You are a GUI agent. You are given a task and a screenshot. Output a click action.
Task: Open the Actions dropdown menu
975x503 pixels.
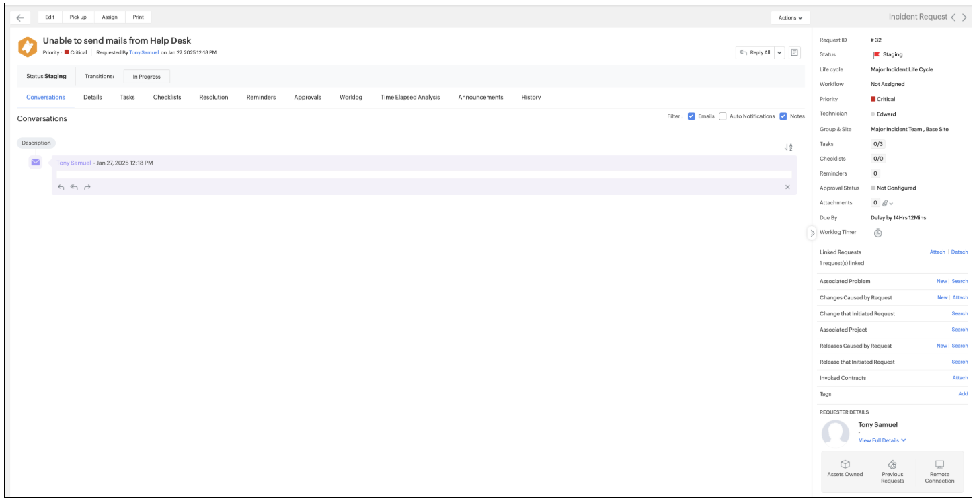[x=790, y=18]
